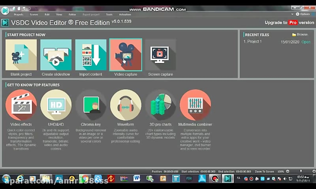Open Waveform headphones feature icon
This screenshot has width=316, height=189.
coord(126,105)
